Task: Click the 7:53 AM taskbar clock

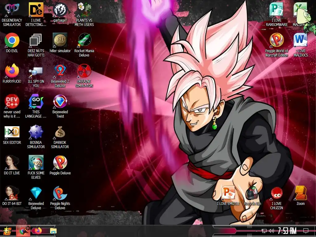Action: point(287,231)
